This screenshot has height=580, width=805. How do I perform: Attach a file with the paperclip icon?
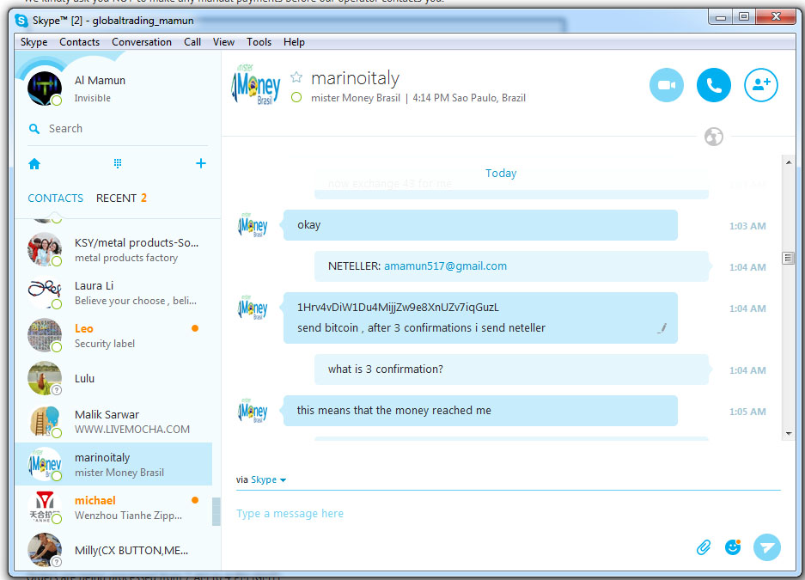[704, 547]
